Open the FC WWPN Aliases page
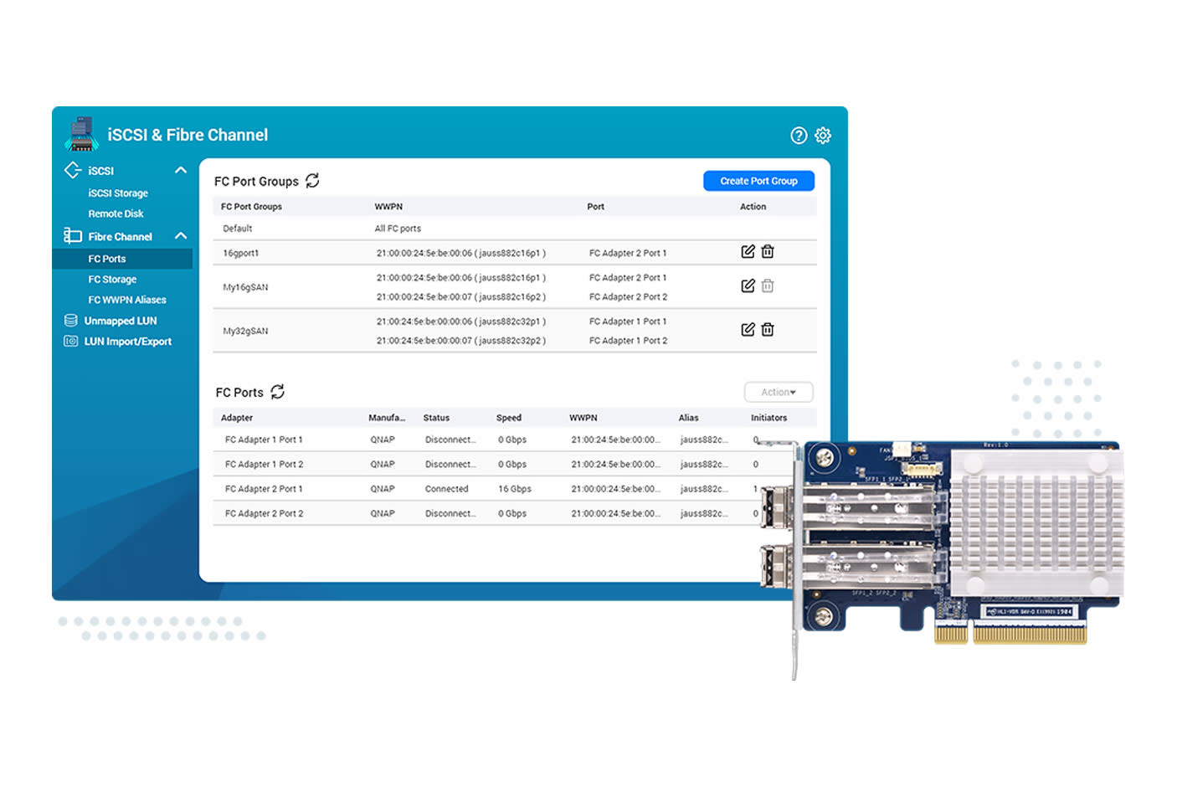Image resolution: width=1177 pixels, height=787 pixels. pos(126,299)
